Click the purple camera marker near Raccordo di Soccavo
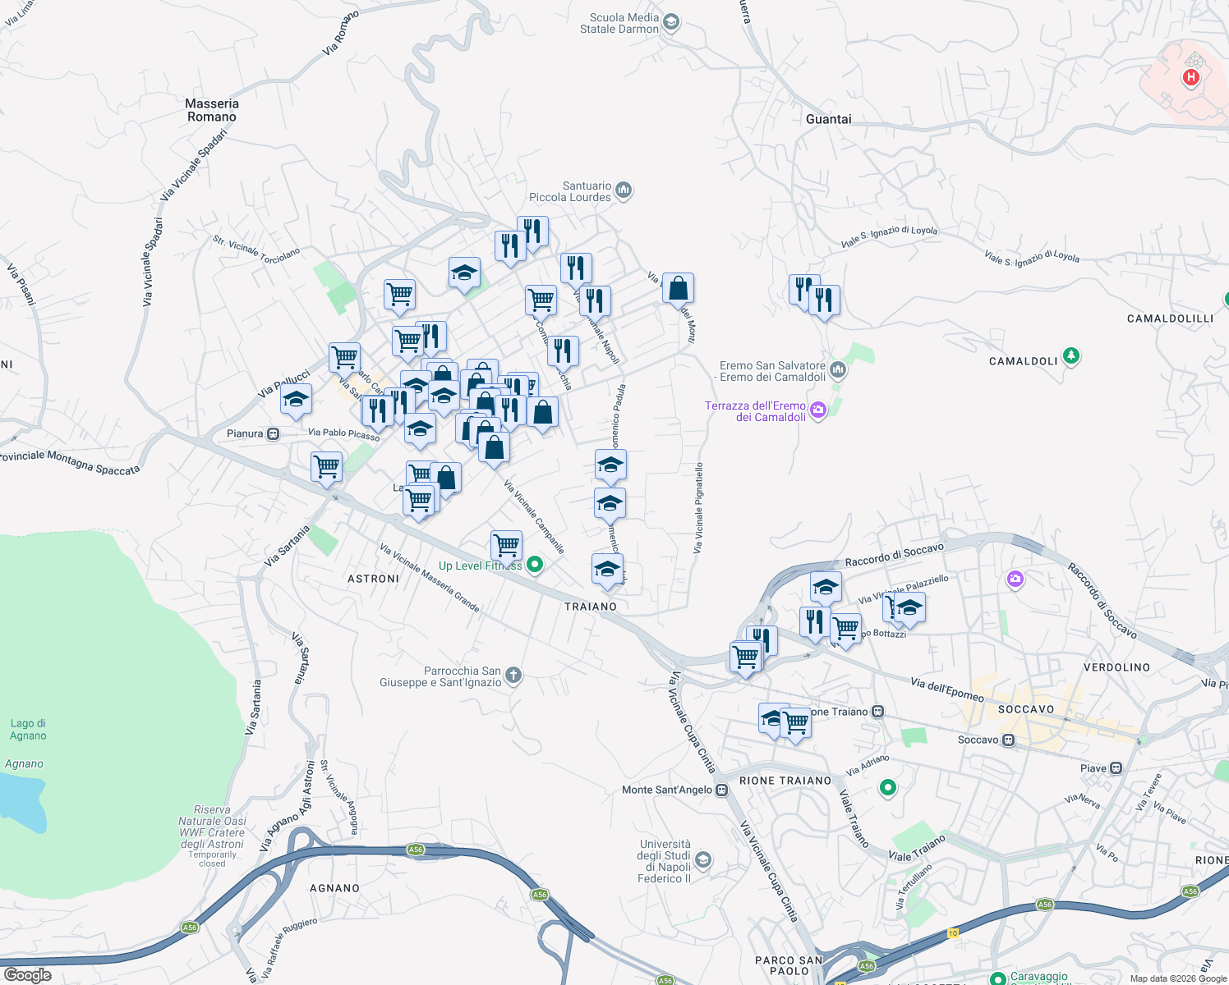The image size is (1229, 985). click(1015, 579)
